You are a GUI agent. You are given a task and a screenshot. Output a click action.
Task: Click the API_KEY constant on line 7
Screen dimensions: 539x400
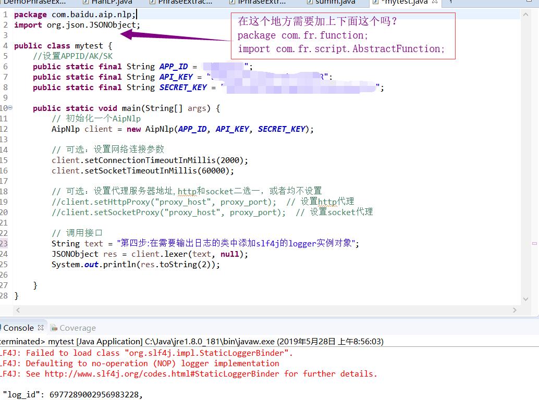click(x=176, y=77)
